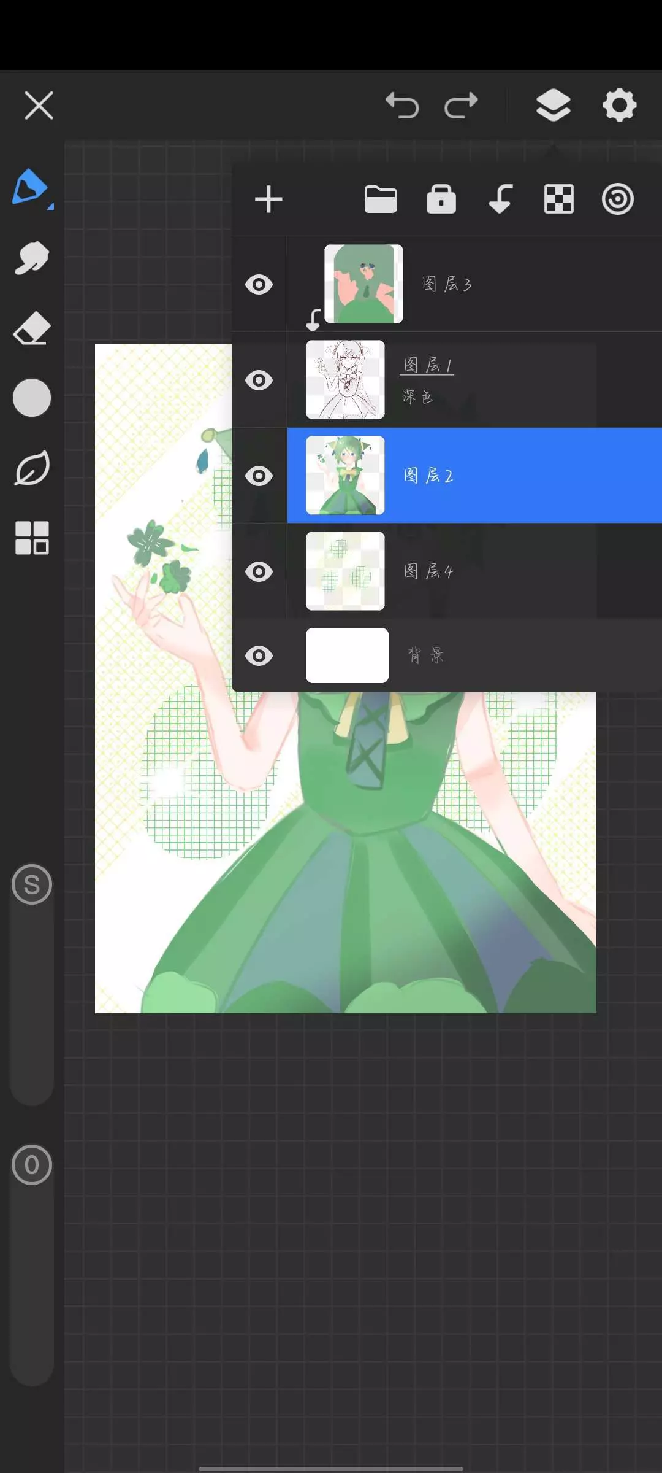Hide layer 图层3

pos(259,285)
